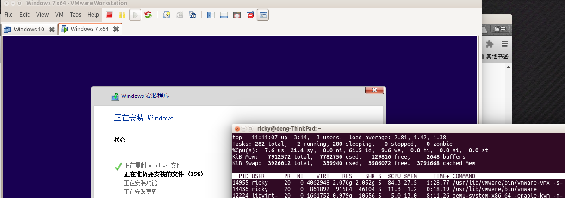The width and height of the screenshot is (565, 198).
Task: Click the terminal title ricky@deng-ThinkPad: ~
Action: 289,129
